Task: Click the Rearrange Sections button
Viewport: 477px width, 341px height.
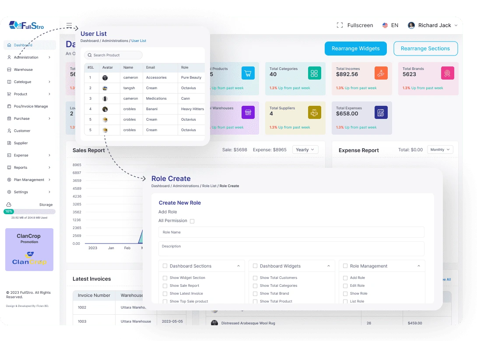Action: tap(425, 49)
